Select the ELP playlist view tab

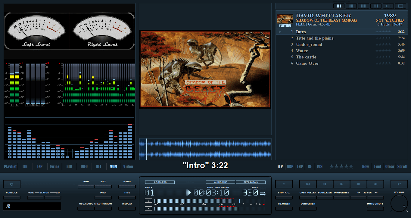[x=280, y=166]
